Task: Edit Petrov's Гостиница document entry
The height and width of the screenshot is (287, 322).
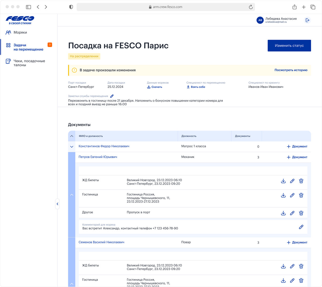Action: pos(292,195)
